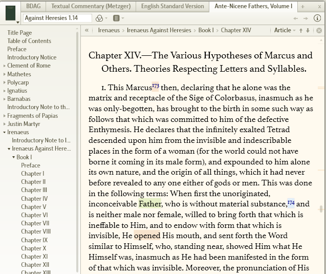Go to Chapter IX in sidebar
This screenshot has height=274, width=326.
[34, 240]
